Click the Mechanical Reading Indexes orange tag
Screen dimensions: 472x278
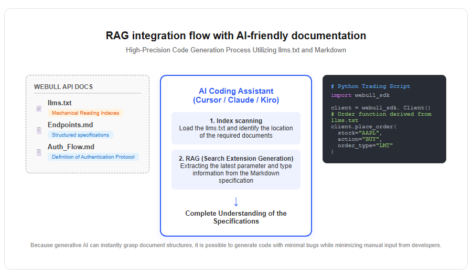(85, 113)
